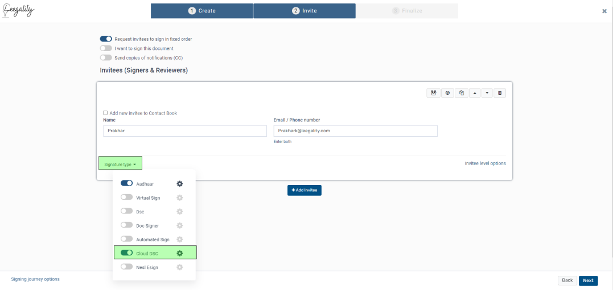Viewport: 613px width, 290px height.
Task: Turn on the Automated Sign toggle
Action: pyautogui.click(x=127, y=239)
